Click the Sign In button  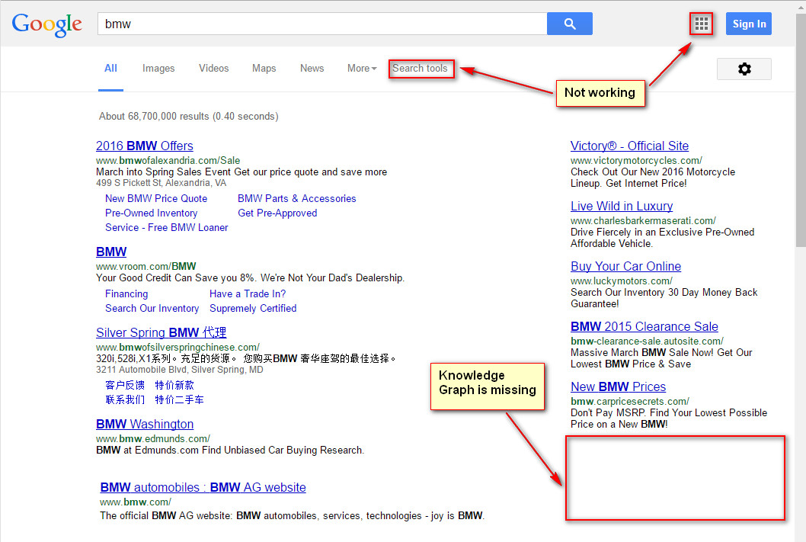(748, 24)
